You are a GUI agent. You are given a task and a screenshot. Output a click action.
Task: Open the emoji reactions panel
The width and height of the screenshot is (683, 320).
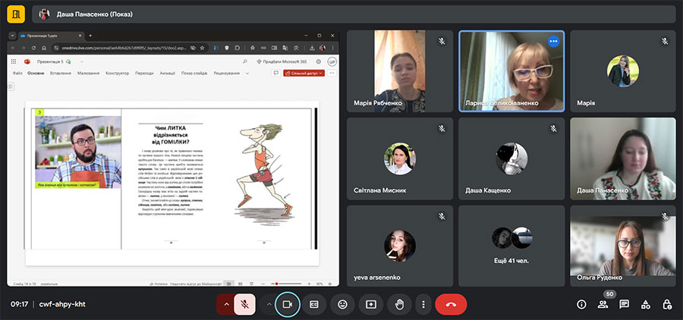[x=343, y=304]
